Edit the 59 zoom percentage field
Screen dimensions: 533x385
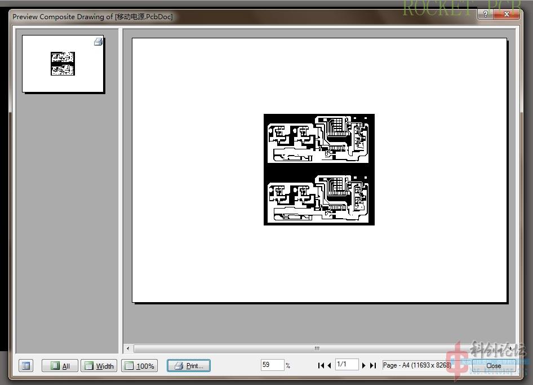coord(273,365)
